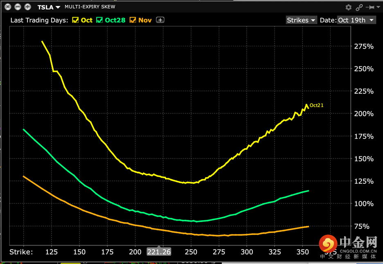Image resolution: width=383 pixels, height=264 pixels.
Task: Click strike 175 on the axis
Action: [107, 252]
